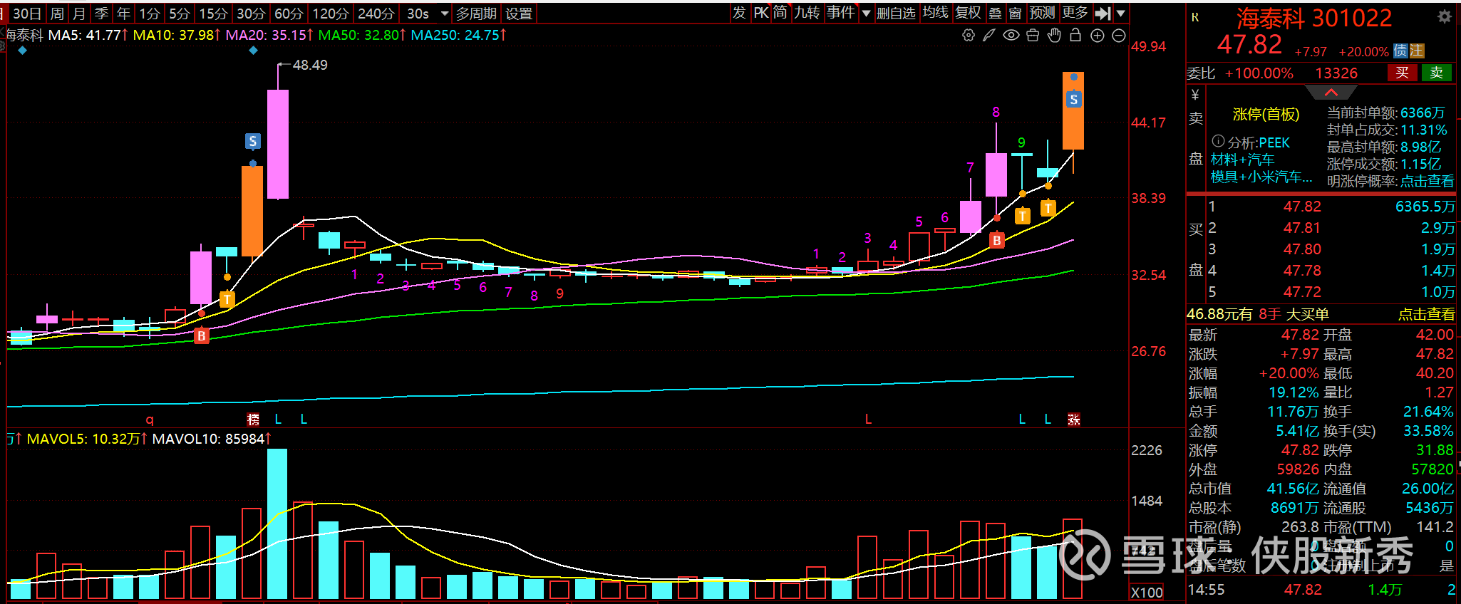This screenshot has height=604, width=1461.
Task: Click the 注 note tag icon
Action: click(x=1417, y=51)
